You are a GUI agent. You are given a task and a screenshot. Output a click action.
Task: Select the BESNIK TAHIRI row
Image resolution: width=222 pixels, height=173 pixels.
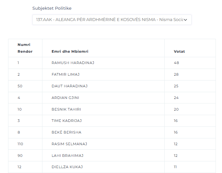point(112,109)
